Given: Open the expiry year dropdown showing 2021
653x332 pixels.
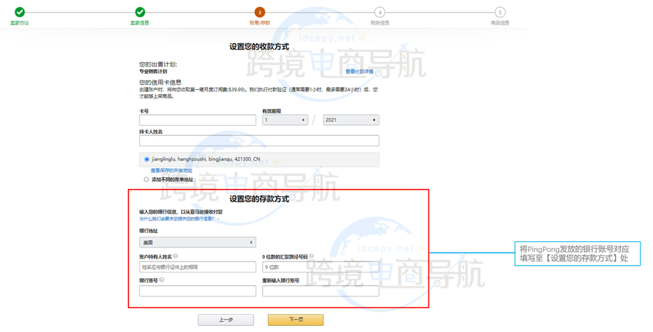Looking at the screenshot, I should (351, 120).
